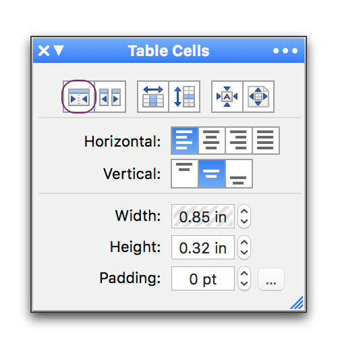
Task: Click the Merge Cells icon
Action: click(79, 97)
